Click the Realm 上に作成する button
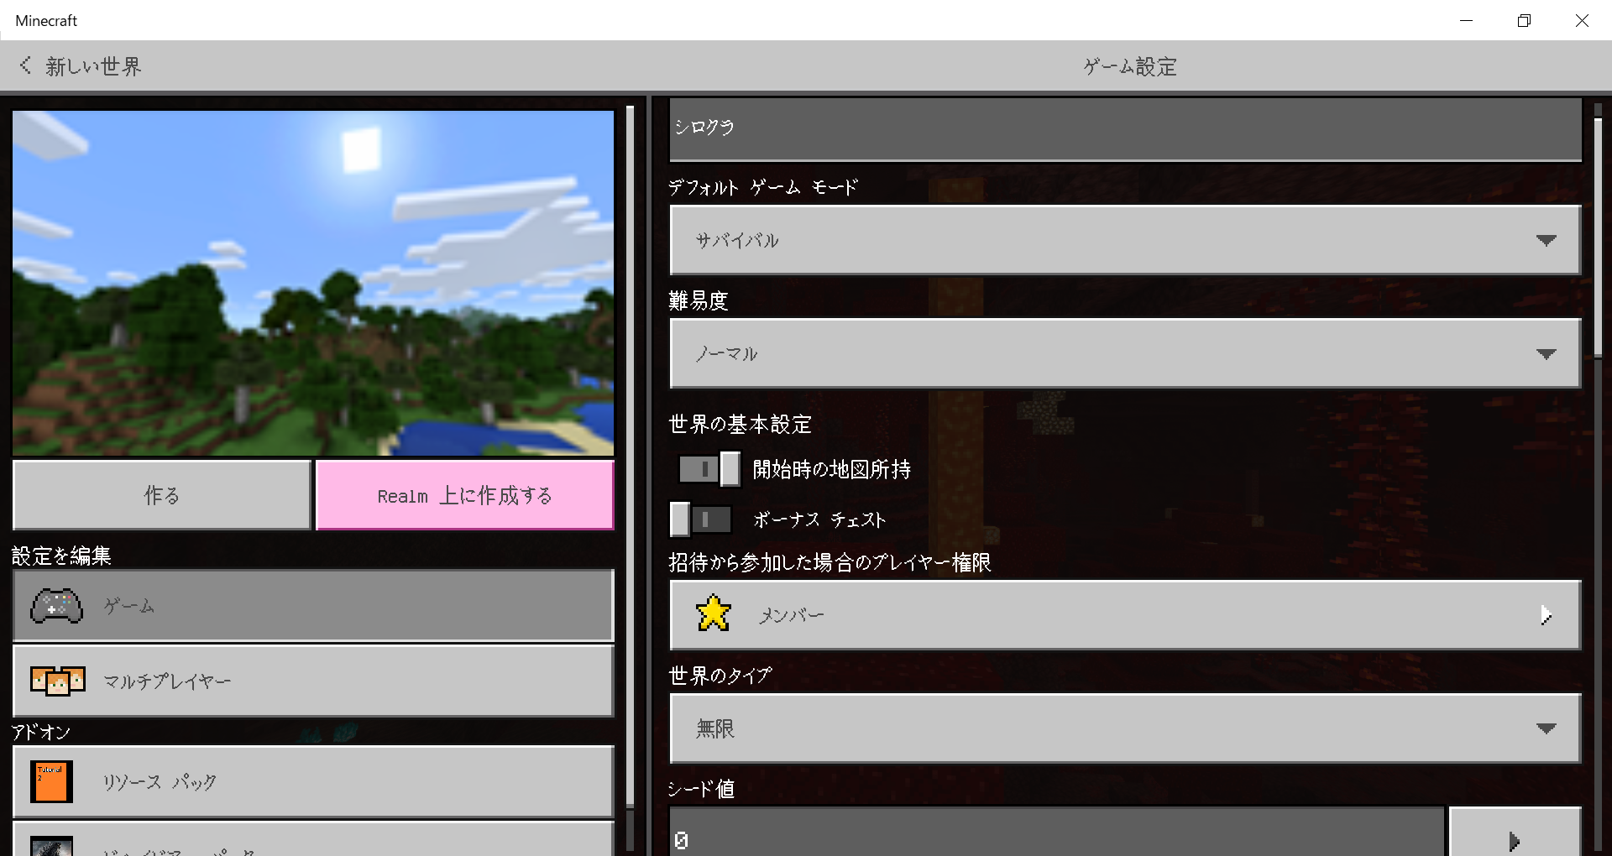The image size is (1612, 856). [x=465, y=495]
